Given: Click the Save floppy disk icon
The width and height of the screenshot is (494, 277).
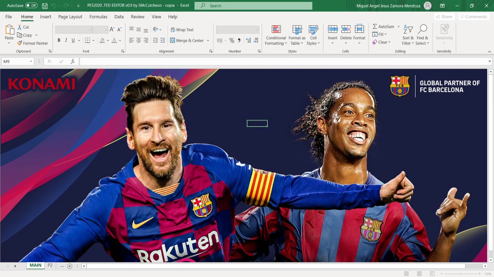Looking at the screenshot, I should (x=45, y=6).
